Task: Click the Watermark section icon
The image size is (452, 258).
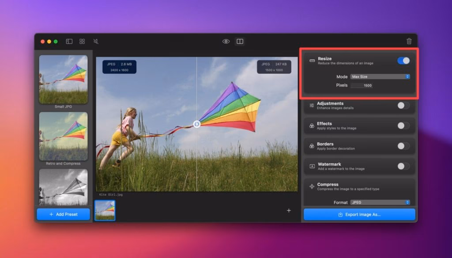Action: point(312,167)
